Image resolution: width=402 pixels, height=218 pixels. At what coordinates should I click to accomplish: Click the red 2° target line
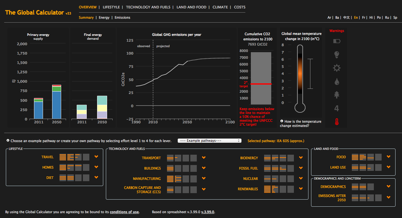point(261,84)
